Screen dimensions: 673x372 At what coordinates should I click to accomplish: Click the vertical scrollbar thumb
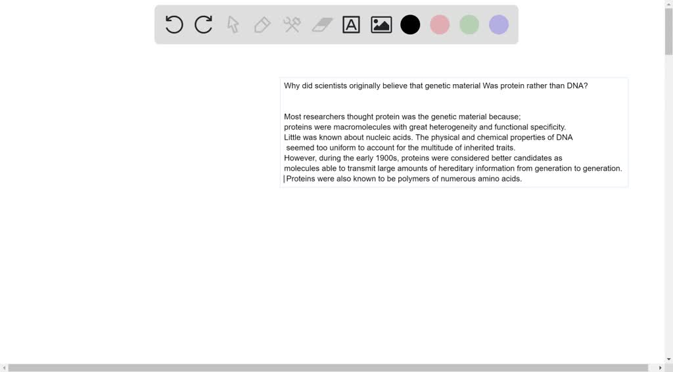click(x=668, y=31)
